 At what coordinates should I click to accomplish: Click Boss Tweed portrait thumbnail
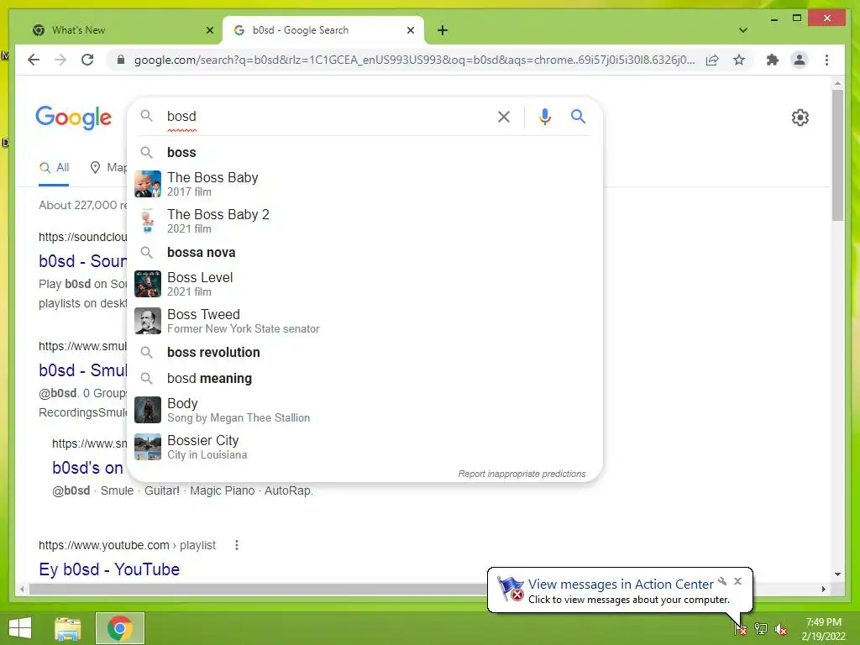(148, 321)
